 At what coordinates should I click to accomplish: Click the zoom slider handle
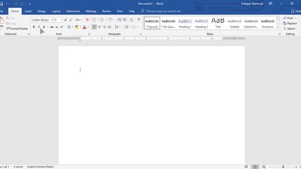[x=283, y=167]
